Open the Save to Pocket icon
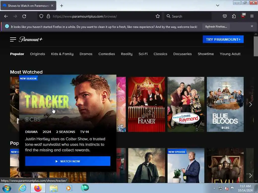 (x=225, y=16)
